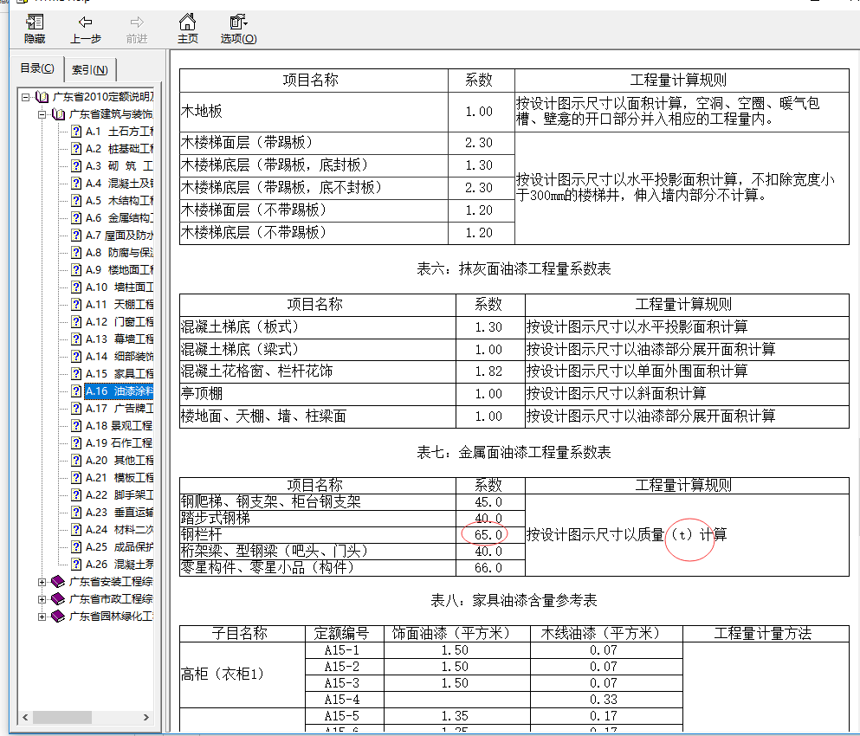
Task: Click the 钢栏杆 coefficient 65.0 cell
Action: pyautogui.click(x=488, y=535)
